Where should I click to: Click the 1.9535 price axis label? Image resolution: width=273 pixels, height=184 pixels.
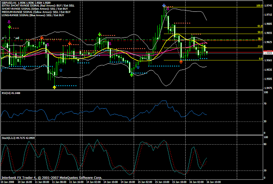(x=268, y=69)
